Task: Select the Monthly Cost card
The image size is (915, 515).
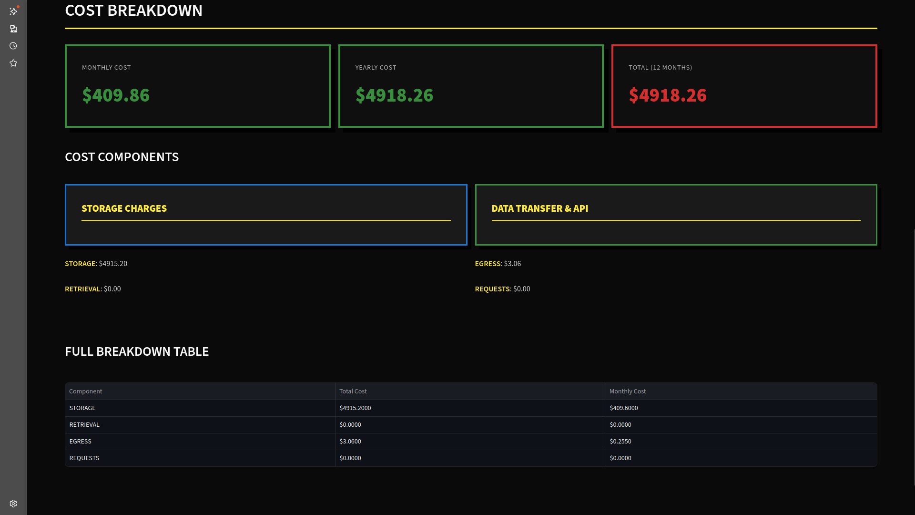Action: pyautogui.click(x=197, y=86)
